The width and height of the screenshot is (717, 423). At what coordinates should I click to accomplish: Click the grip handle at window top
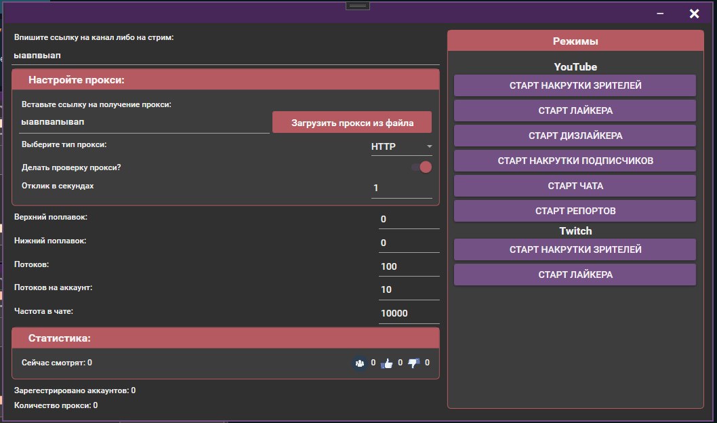[x=358, y=5]
